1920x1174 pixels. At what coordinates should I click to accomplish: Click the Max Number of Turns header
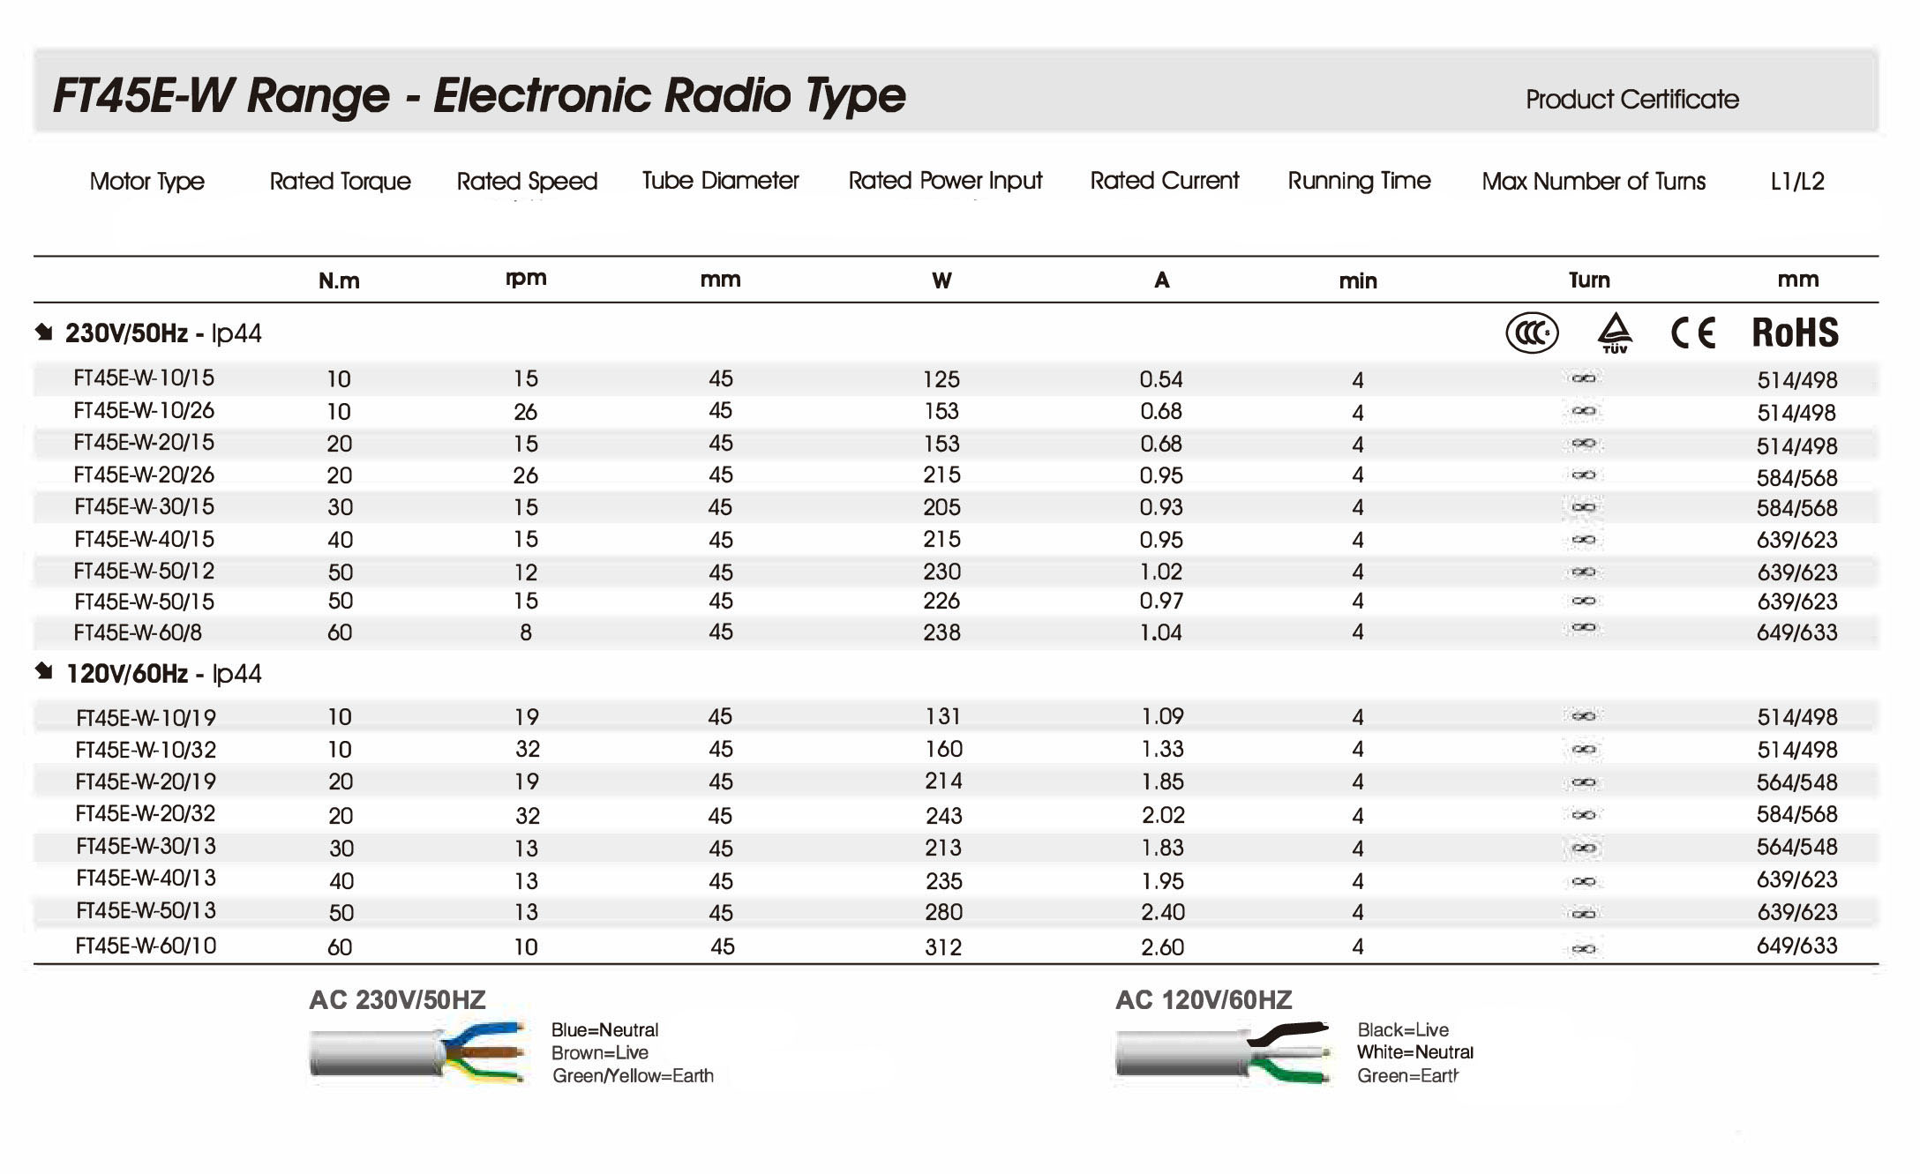coord(1593,182)
